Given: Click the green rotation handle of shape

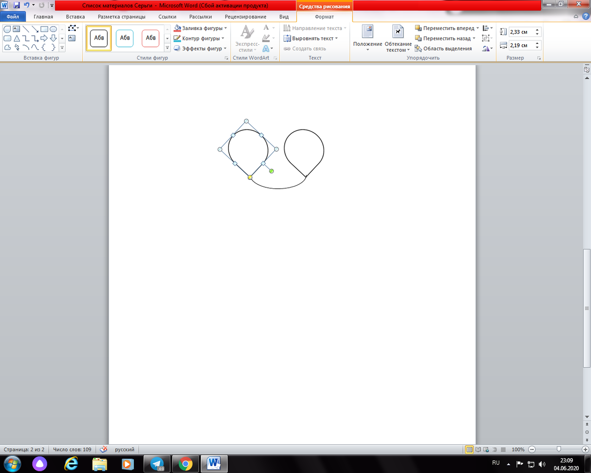Looking at the screenshot, I should [271, 171].
